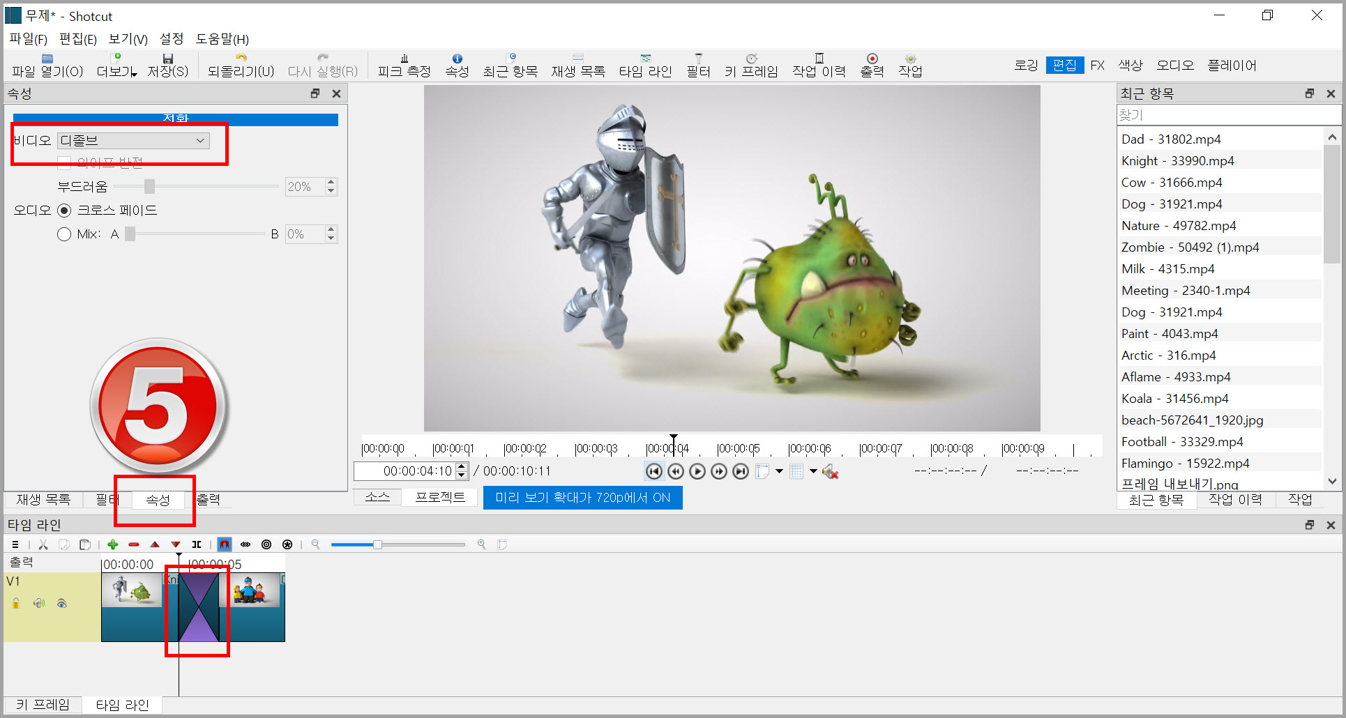Select the cross fade audio radio button
Screen dimensions: 1346x718
click(64, 211)
